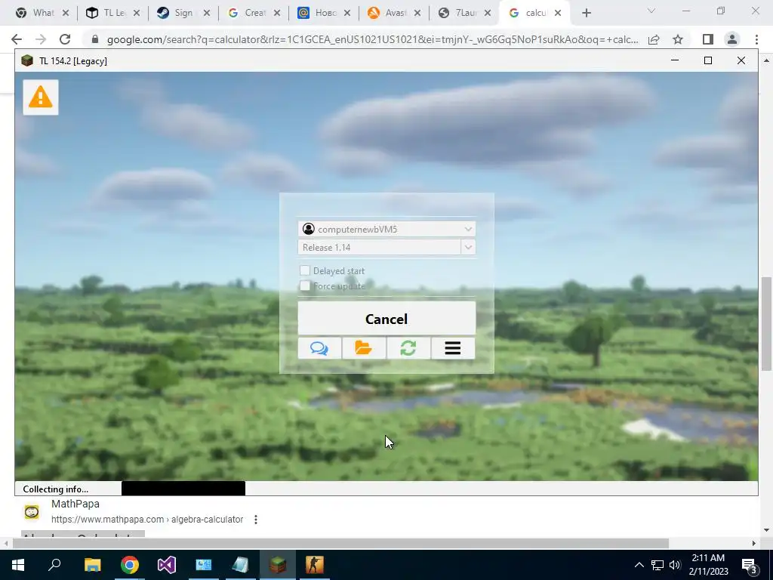
Task: Click the horizontal scrollbar's right arrow
Action: click(x=754, y=543)
